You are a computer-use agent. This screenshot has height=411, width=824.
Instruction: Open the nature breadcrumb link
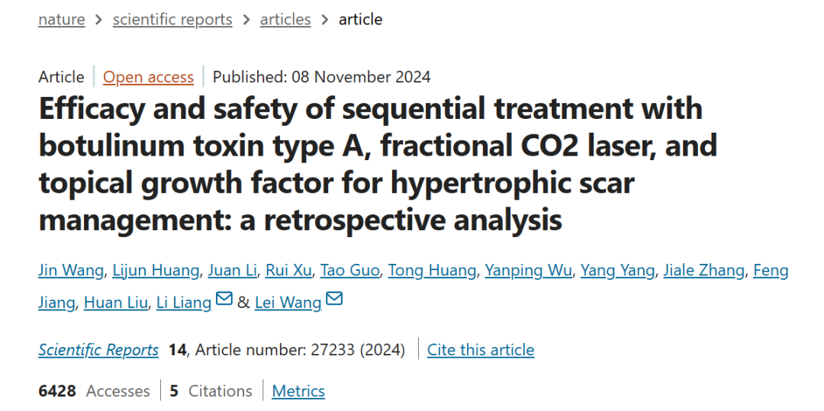pyautogui.click(x=62, y=20)
